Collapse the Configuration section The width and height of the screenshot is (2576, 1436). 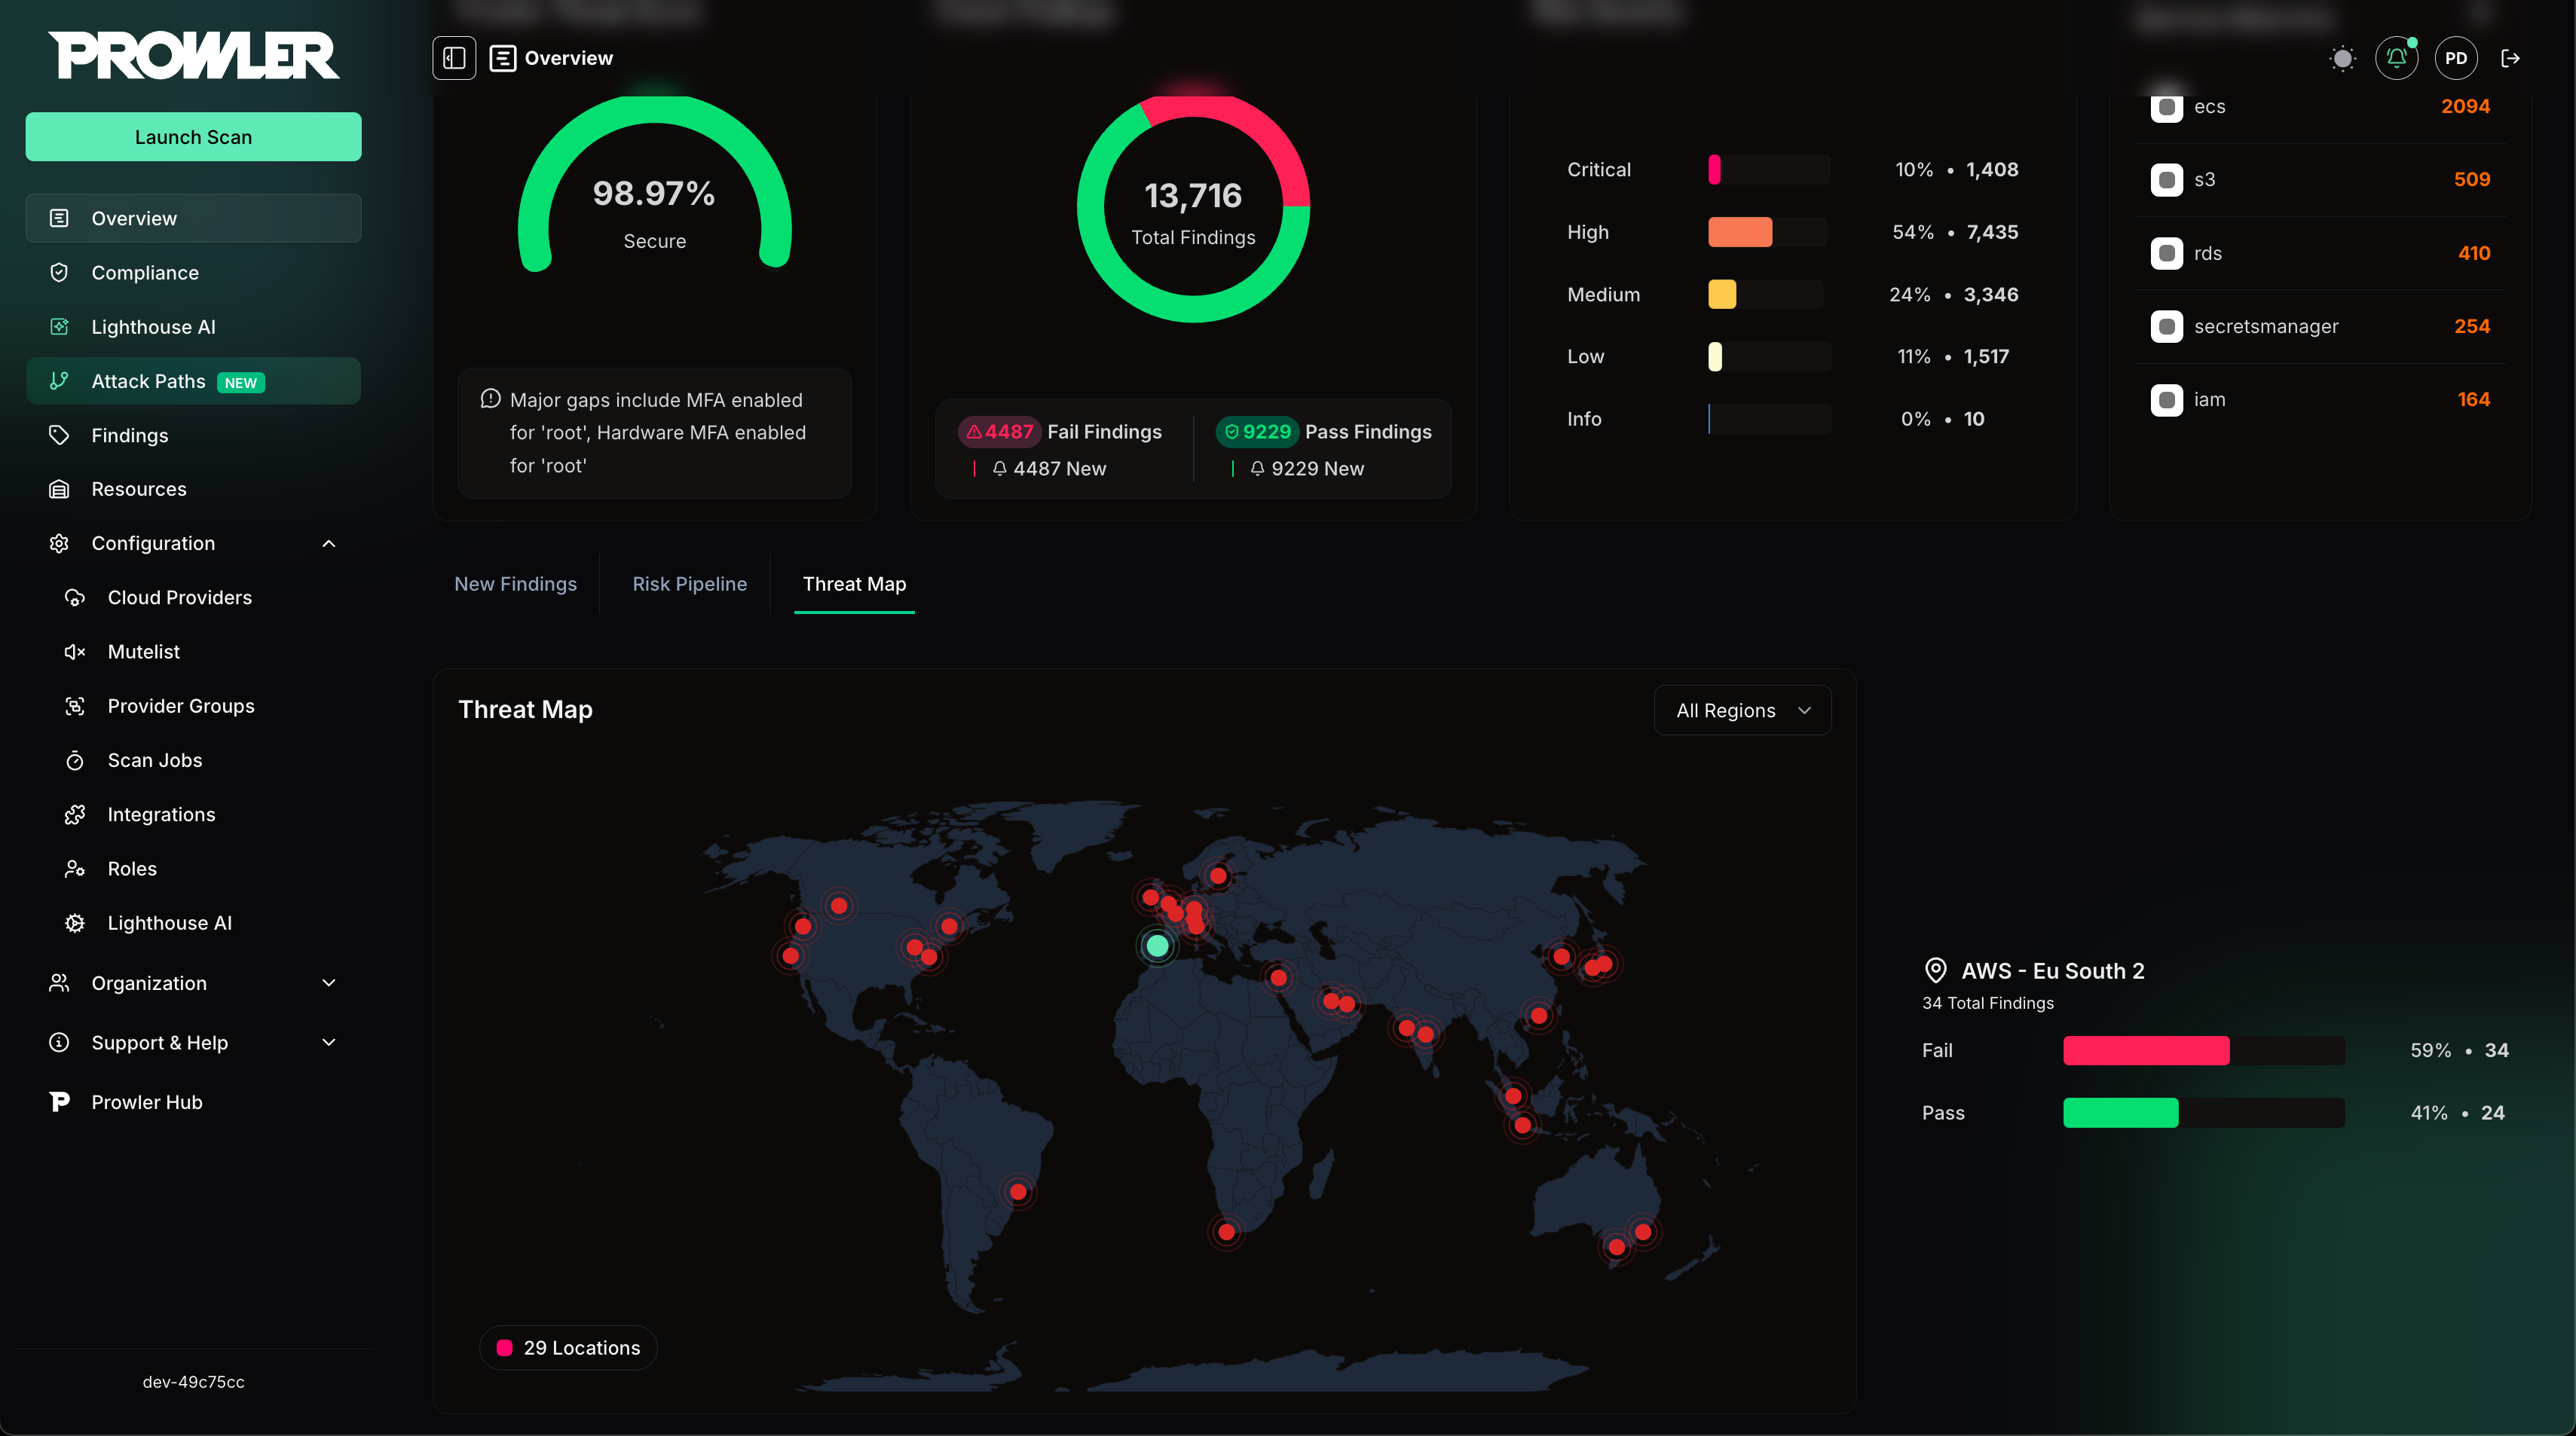328,543
